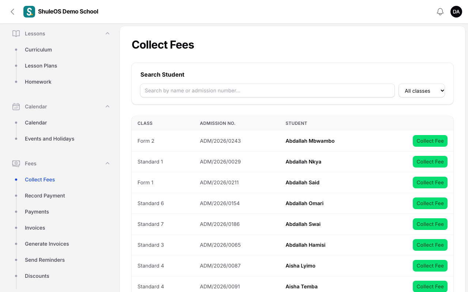The height and width of the screenshot is (292, 468).
Task: Click the Standard 6 class cell
Action: click(151, 203)
